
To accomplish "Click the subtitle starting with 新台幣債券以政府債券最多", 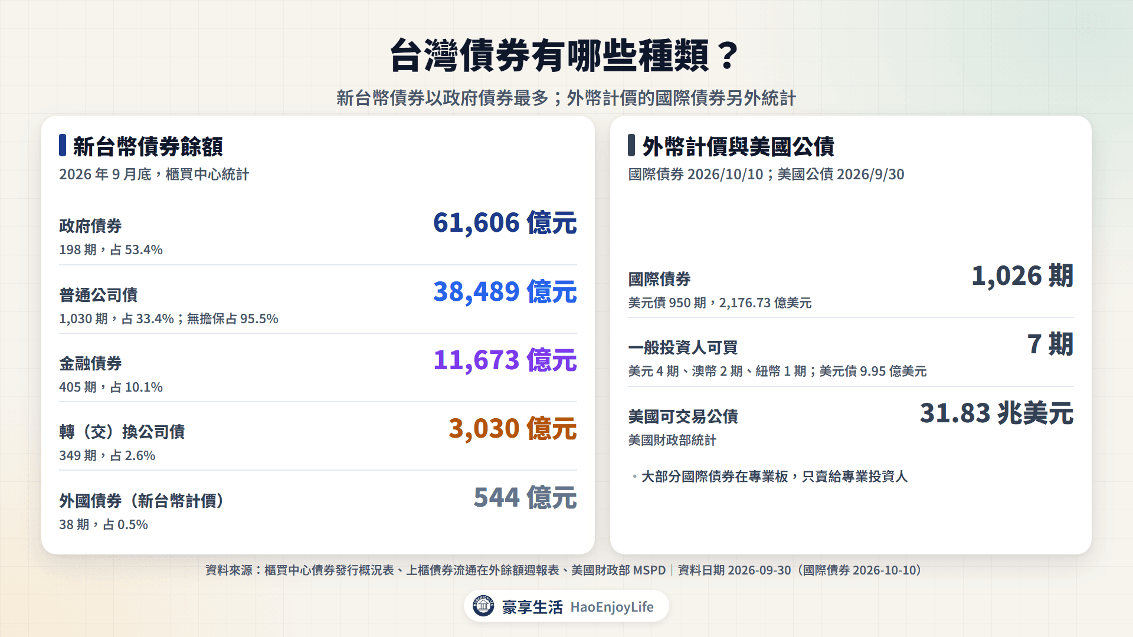I will 566,98.
